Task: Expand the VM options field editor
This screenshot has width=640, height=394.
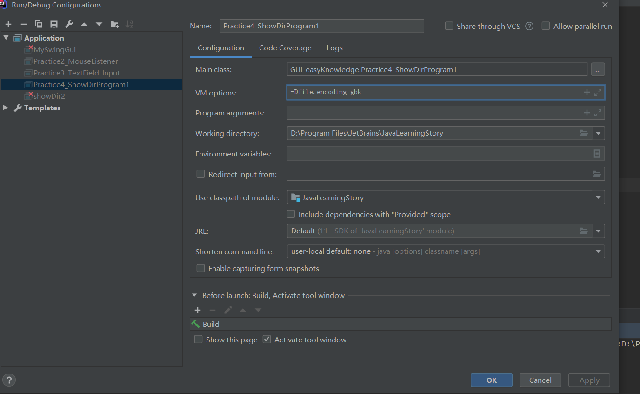Action: [598, 92]
